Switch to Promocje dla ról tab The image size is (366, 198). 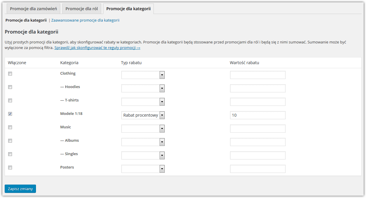pos(82,9)
